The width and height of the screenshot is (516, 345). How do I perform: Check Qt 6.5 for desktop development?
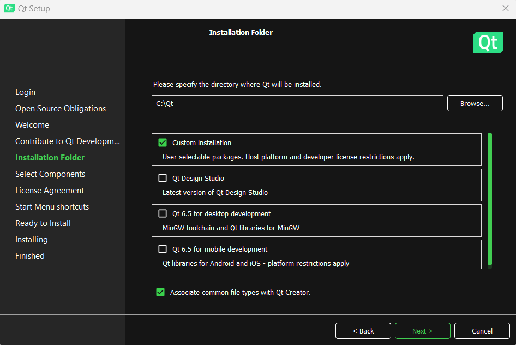(163, 213)
